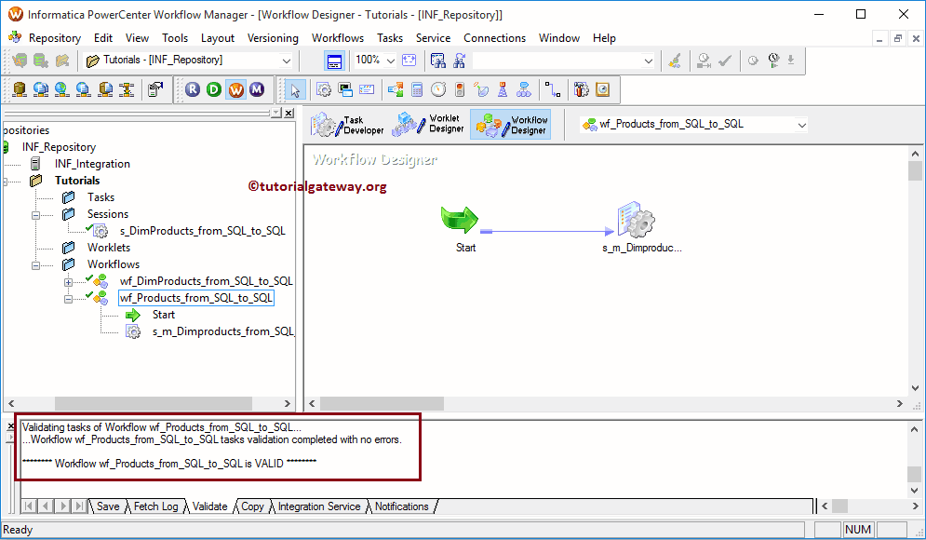
Task: Open the Workflows menu
Action: click(337, 38)
